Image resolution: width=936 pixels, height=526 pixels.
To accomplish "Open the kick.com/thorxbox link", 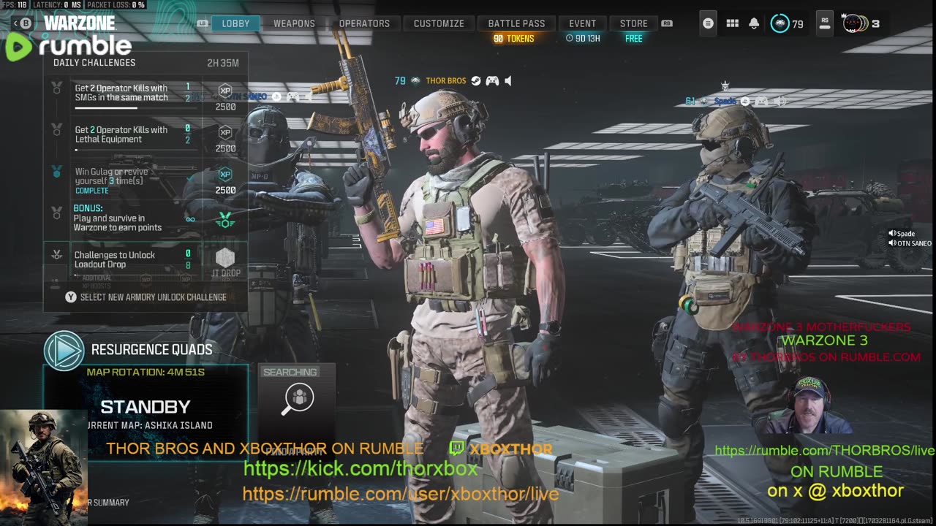I will point(361,469).
